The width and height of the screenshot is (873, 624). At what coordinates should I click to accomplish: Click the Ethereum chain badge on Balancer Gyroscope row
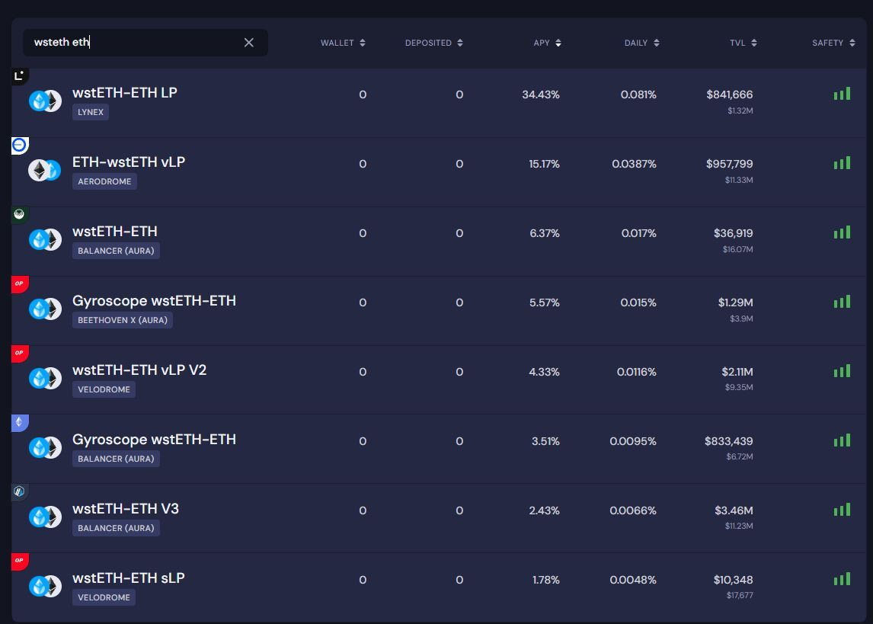click(20, 423)
